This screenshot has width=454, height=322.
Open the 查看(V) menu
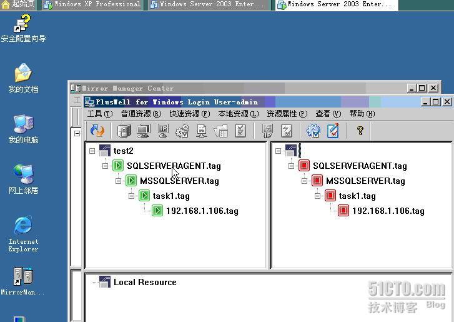point(328,114)
